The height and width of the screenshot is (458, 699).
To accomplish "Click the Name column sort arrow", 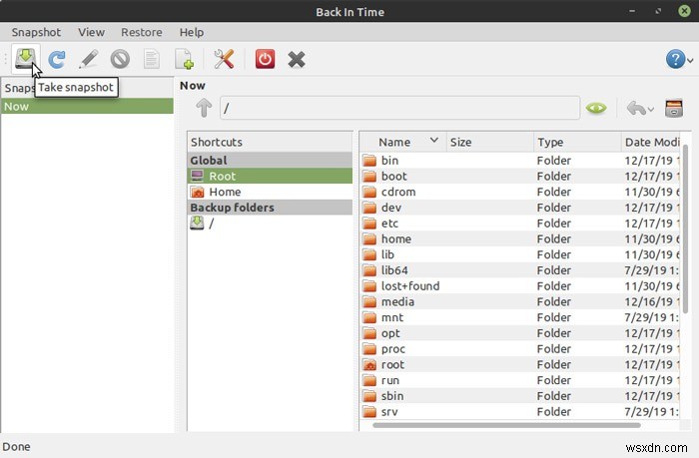I will pyautogui.click(x=434, y=141).
